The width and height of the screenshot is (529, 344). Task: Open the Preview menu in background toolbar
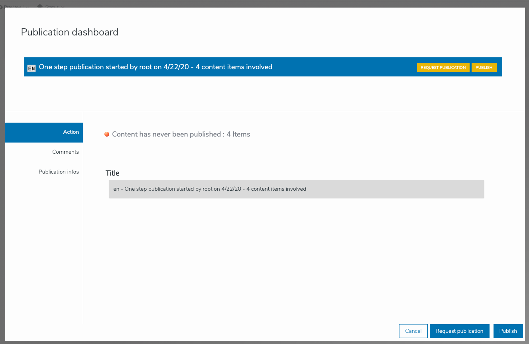(13, 7)
